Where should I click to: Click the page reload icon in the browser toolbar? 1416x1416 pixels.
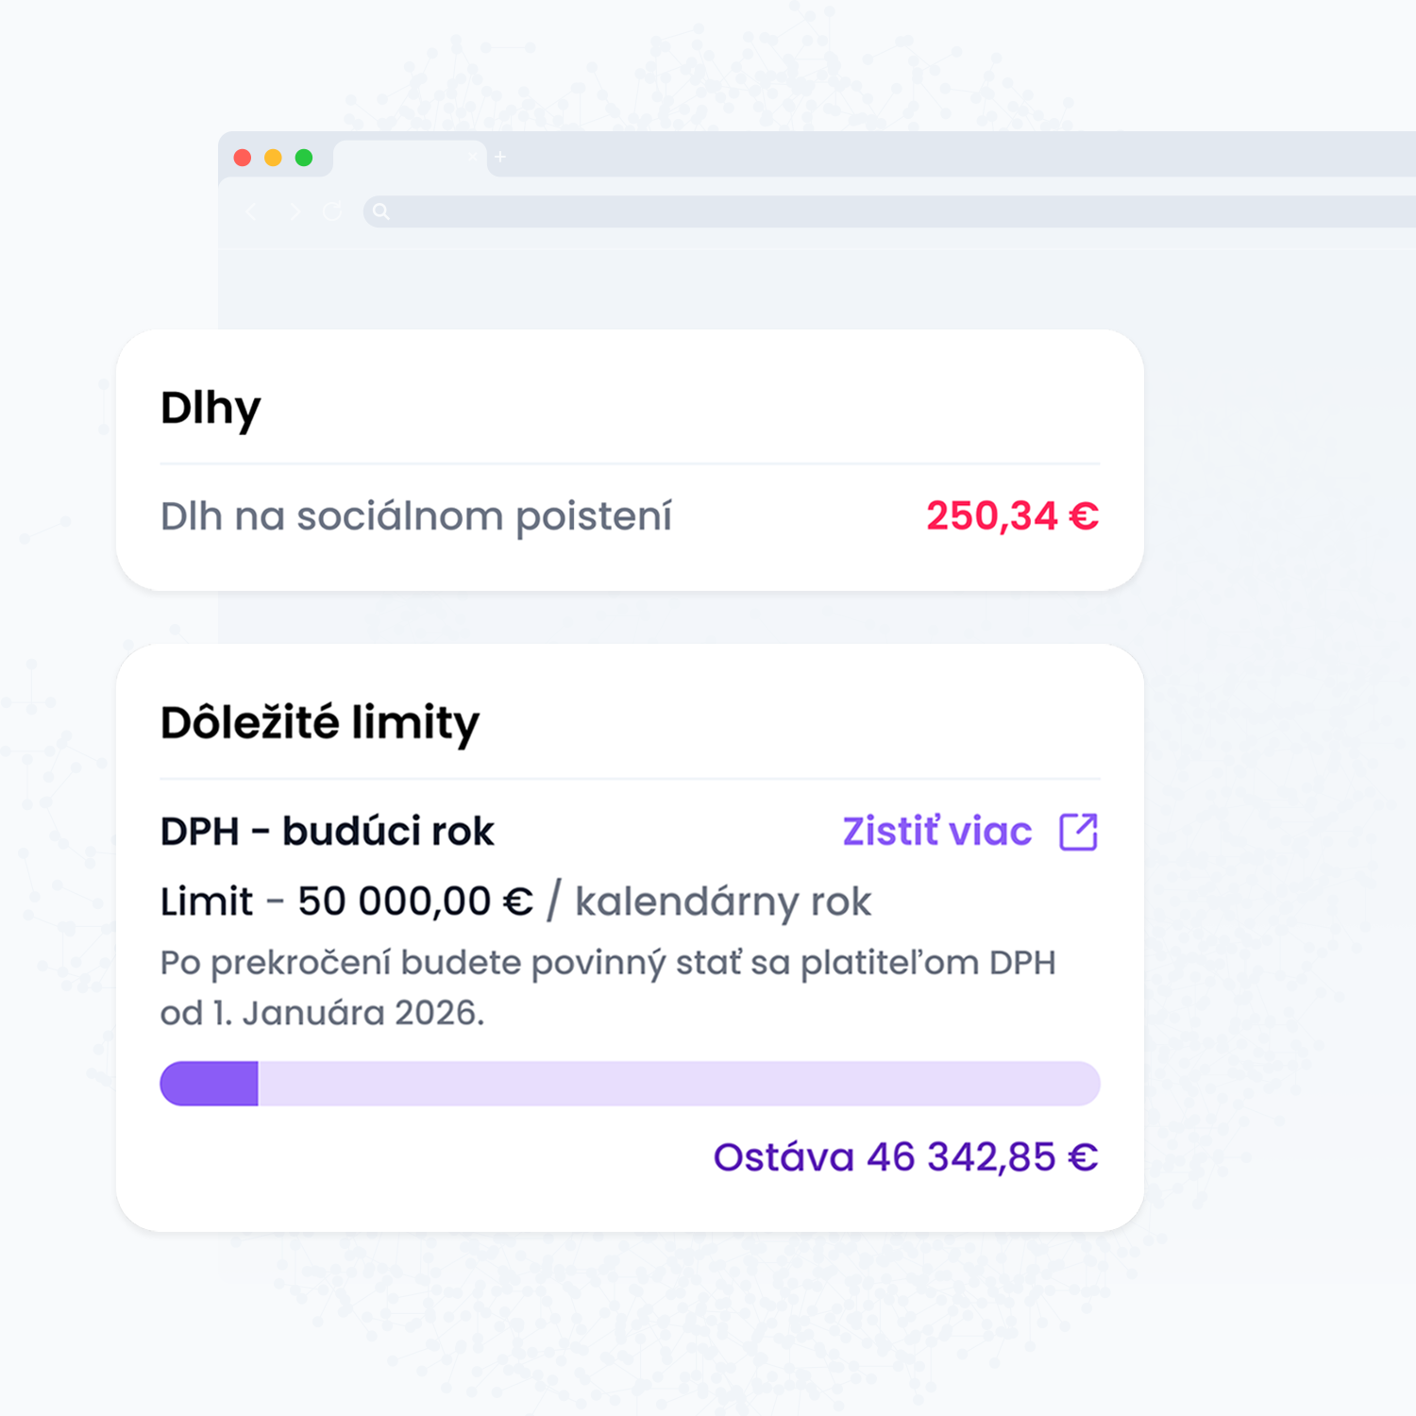(x=331, y=212)
